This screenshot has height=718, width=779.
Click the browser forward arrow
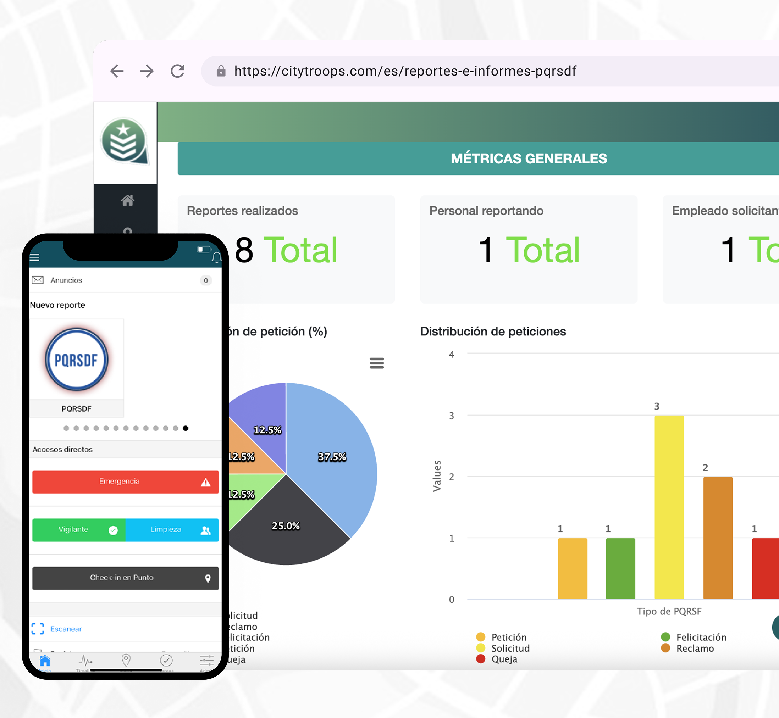pos(147,71)
